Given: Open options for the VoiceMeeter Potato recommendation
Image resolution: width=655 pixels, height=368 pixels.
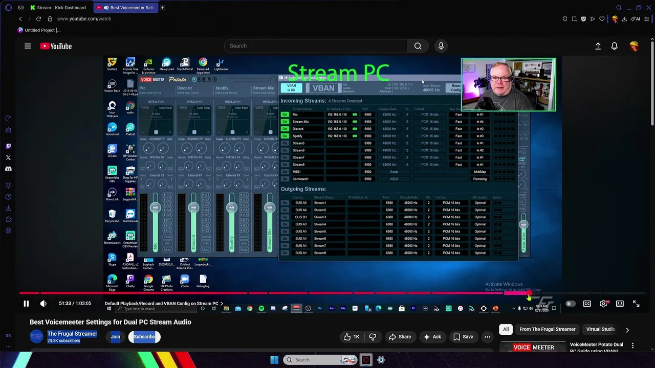Looking at the screenshot, I should (633, 346).
